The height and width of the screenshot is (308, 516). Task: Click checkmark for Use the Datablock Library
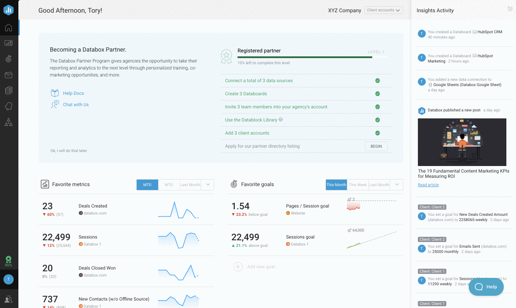tap(378, 120)
